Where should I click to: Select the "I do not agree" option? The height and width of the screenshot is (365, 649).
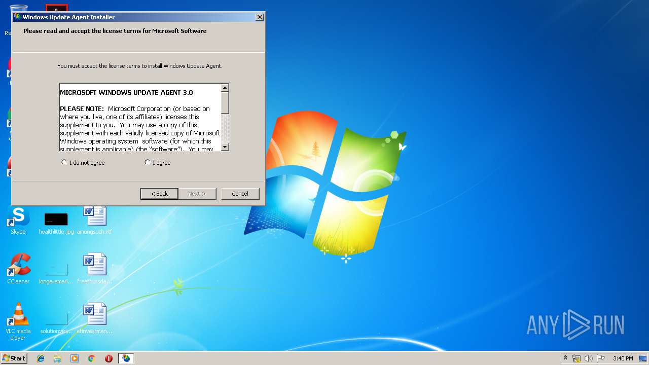pos(83,163)
